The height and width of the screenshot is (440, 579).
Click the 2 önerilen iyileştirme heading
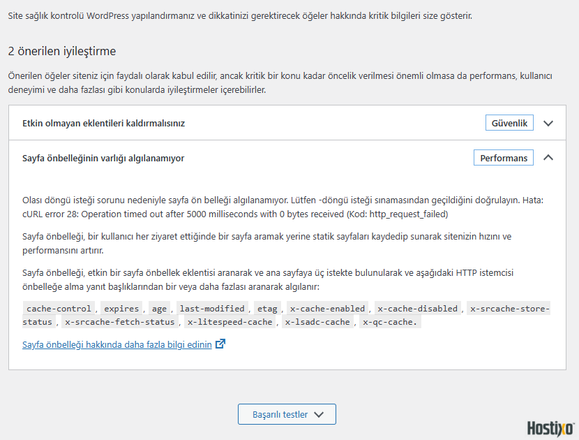point(62,51)
